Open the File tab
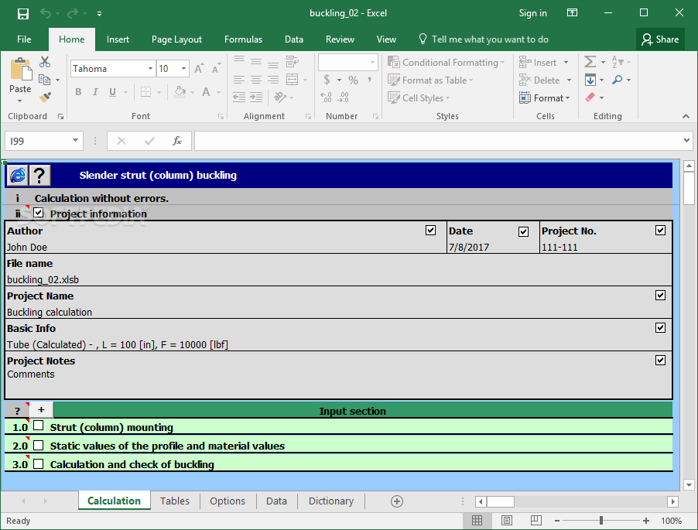Image resolution: width=698 pixels, height=530 pixels. click(x=24, y=39)
